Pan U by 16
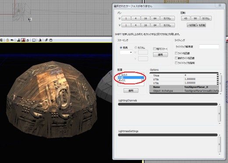Viewport: 228px width, 163px height. tap(145, 18)
